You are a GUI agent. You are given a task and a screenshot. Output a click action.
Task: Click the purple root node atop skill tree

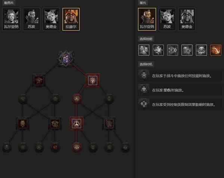66,59
